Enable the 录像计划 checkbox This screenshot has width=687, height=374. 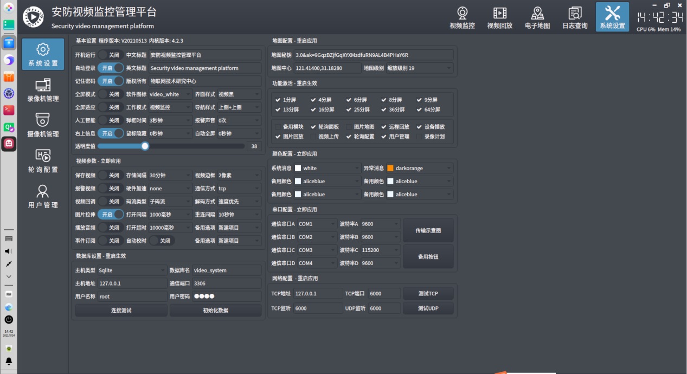click(x=420, y=137)
